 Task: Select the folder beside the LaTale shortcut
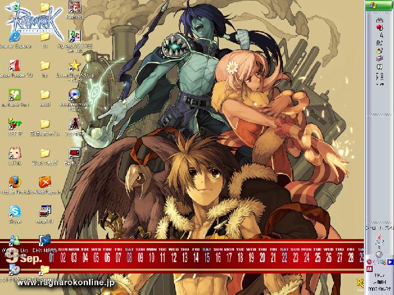(x=45, y=157)
